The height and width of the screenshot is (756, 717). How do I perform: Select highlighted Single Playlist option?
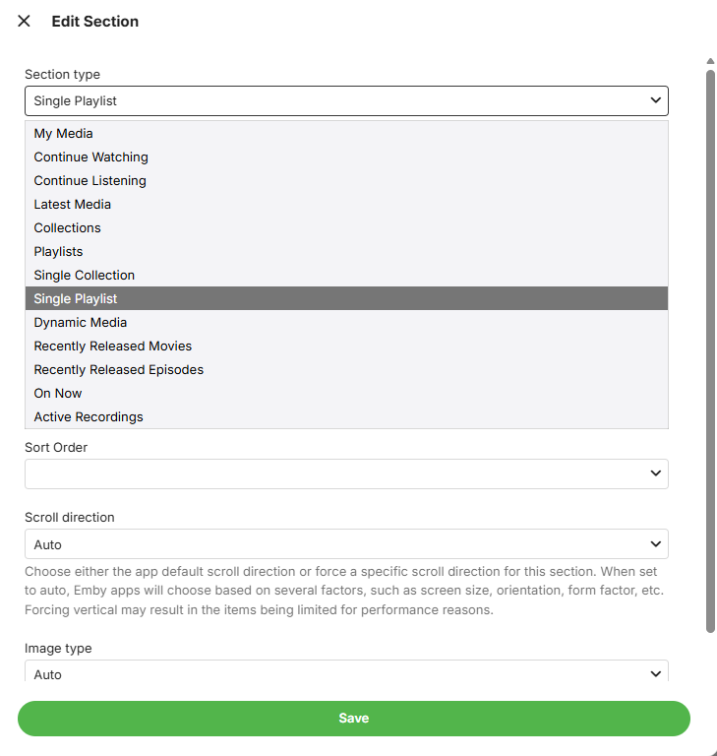(76, 298)
